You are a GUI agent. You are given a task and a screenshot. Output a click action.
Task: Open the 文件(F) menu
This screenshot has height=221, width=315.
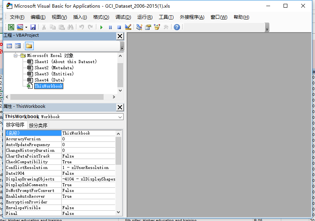tap(17, 17)
